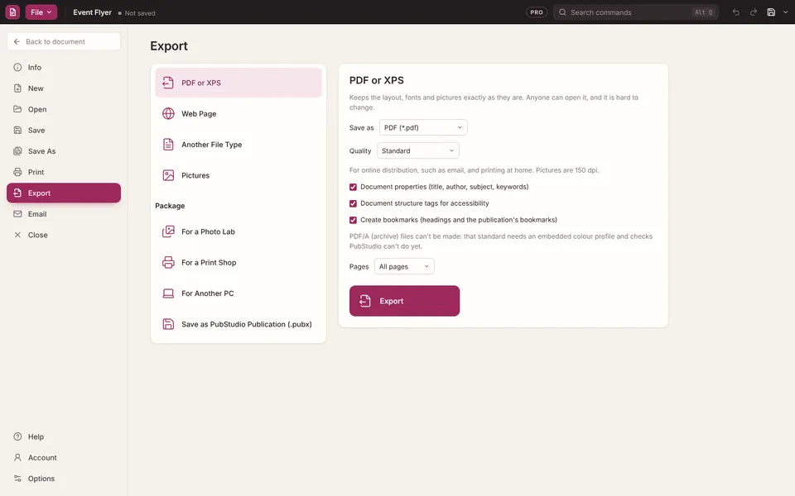Viewport: 795px width, 496px height.
Task: Click the Event Flyer document title
Action: pyautogui.click(x=92, y=12)
